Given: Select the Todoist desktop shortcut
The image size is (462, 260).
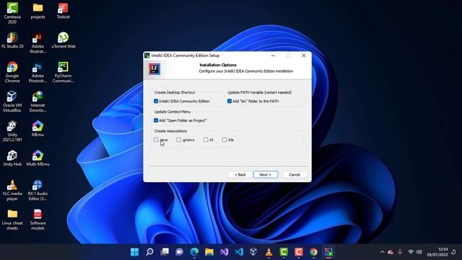Looking at the screenshot, I should click(x=64, y=11).
